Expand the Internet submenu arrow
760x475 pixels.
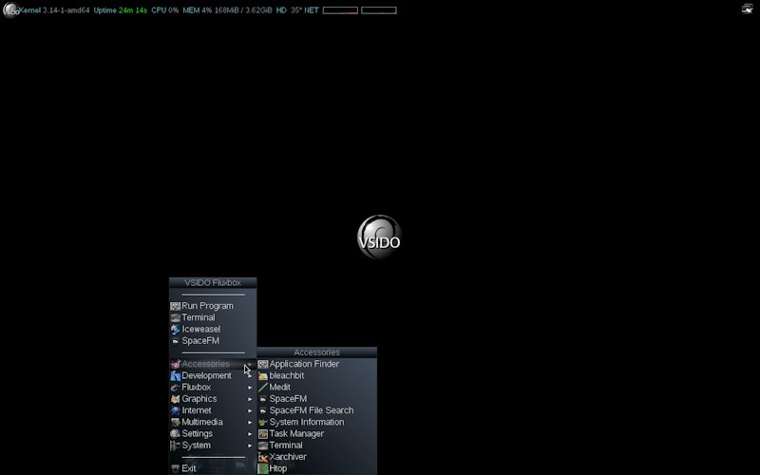(x=250, y=411)
